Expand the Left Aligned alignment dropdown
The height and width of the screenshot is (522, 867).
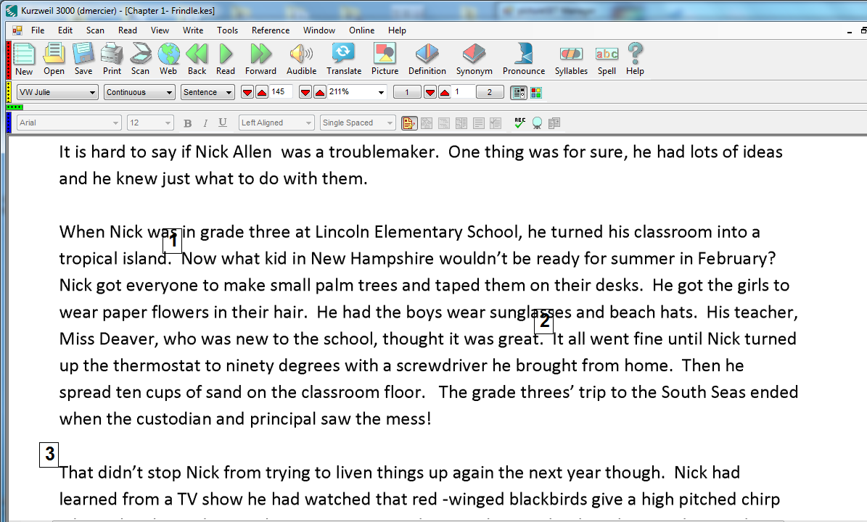click(308, 123)
